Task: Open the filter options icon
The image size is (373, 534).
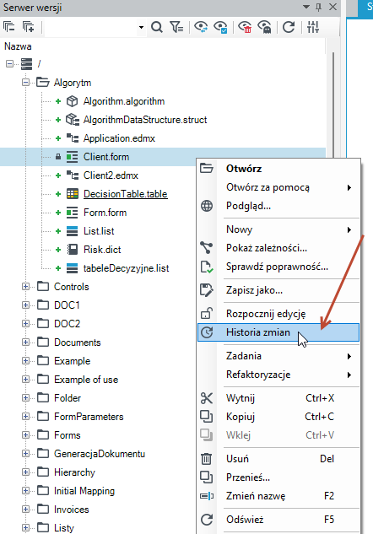Action: (176, 27)
